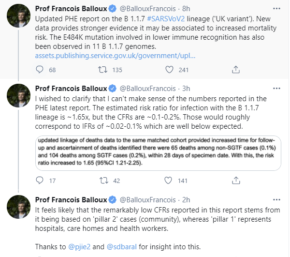The image size is (290, 257).
Task: Like the tweet with 241 likes
Action: pyautogui.click(x=167, y=70)
